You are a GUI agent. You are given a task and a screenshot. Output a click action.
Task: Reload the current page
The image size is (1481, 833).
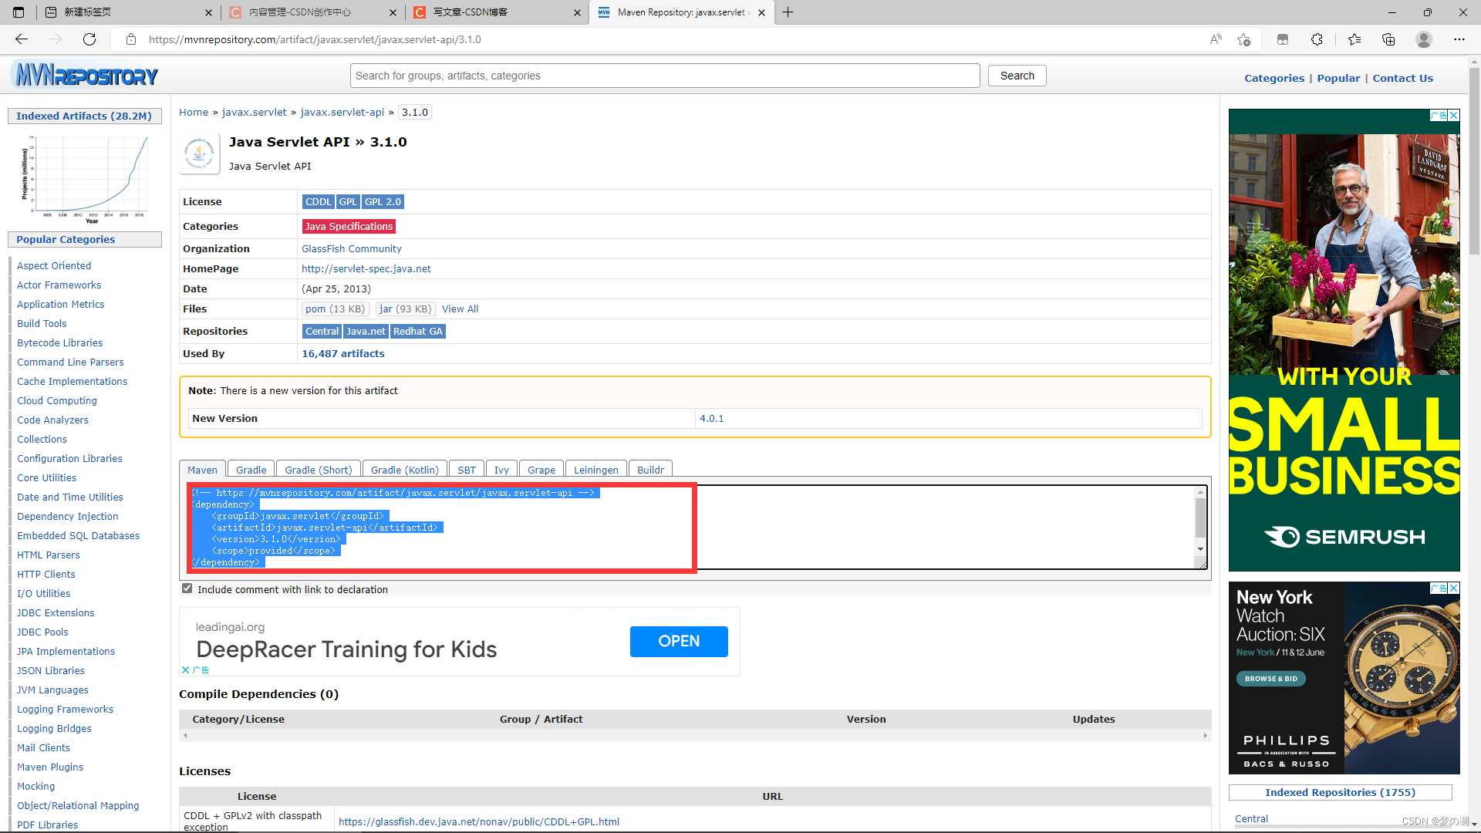click(x=89, y=39)
